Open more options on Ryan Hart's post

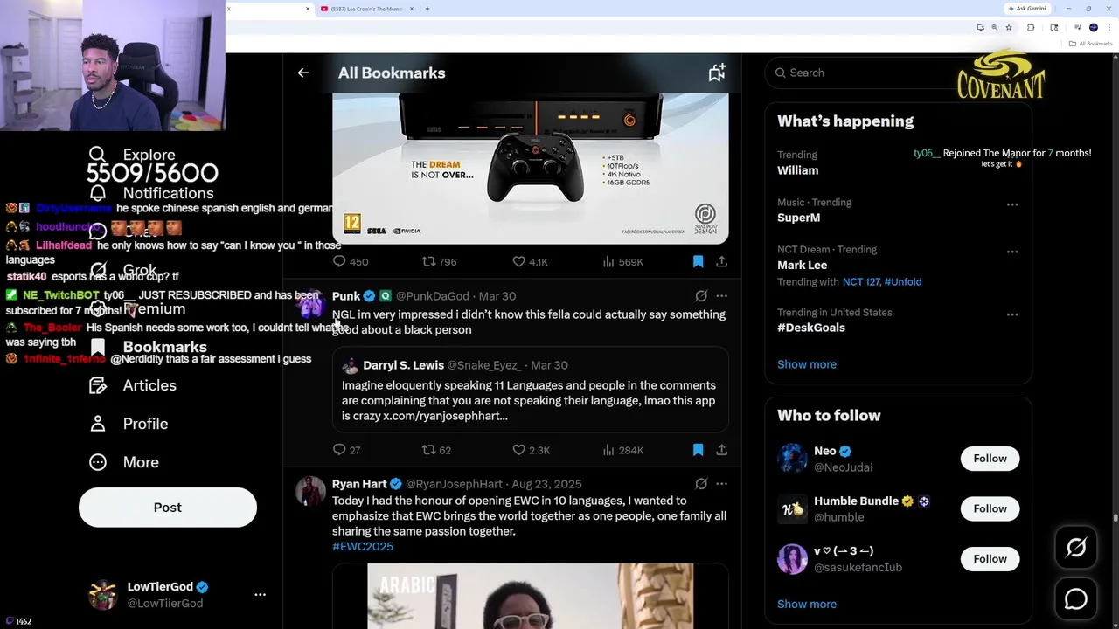pos(721,484)
